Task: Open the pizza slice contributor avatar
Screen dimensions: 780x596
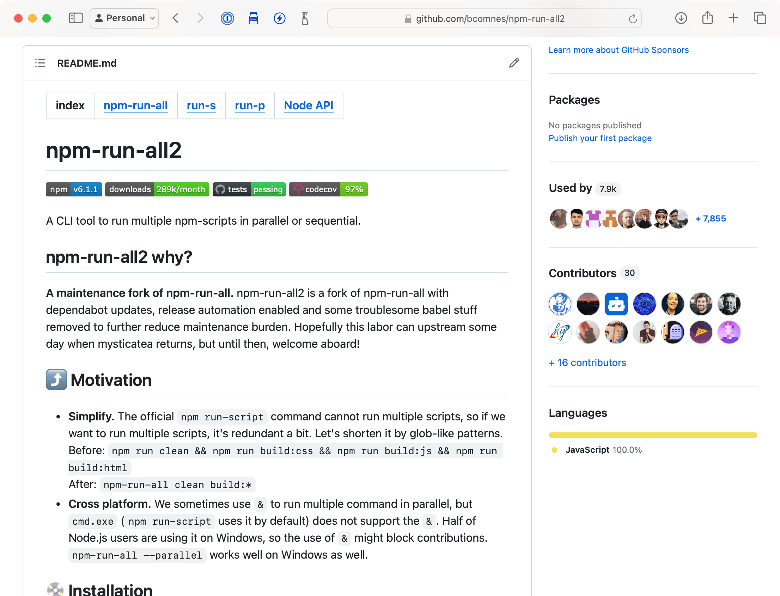Action: click(701, 333)
